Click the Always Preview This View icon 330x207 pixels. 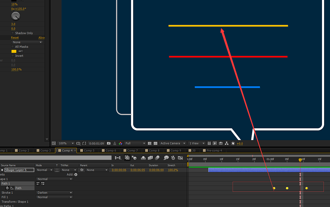(54, 143)
